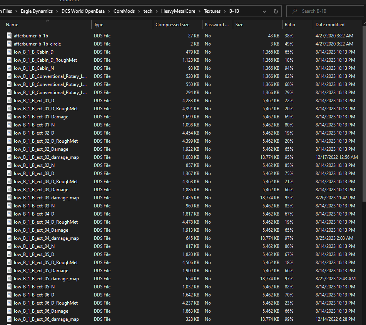Click the file icon for low_B_1_B_ext_03_Damage

point(9,190)
